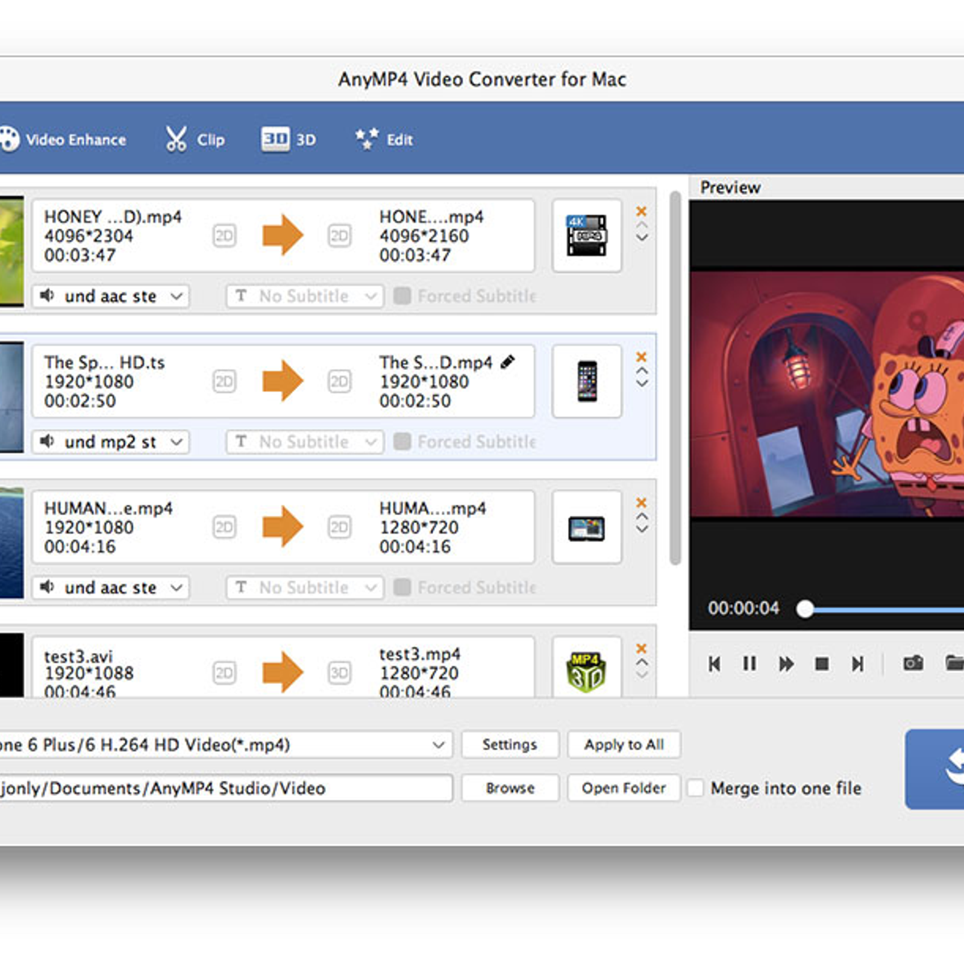
Task: Toggle Forced Subtitle for the HUMAN video
Action: pyautogui.click(x=402, y=587)
